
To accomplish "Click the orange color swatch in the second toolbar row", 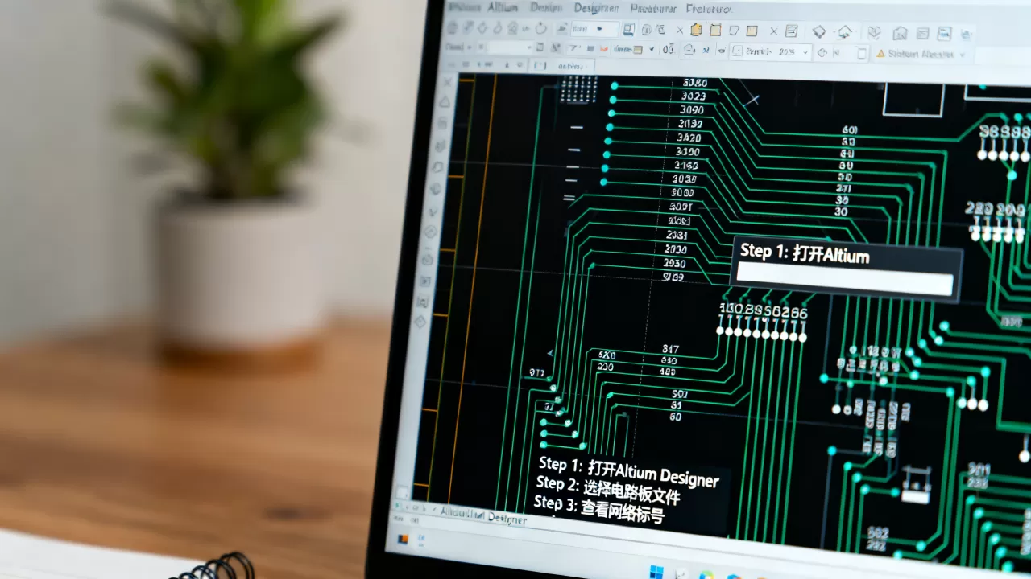I will pyautogui.click(x=638, y=50).
